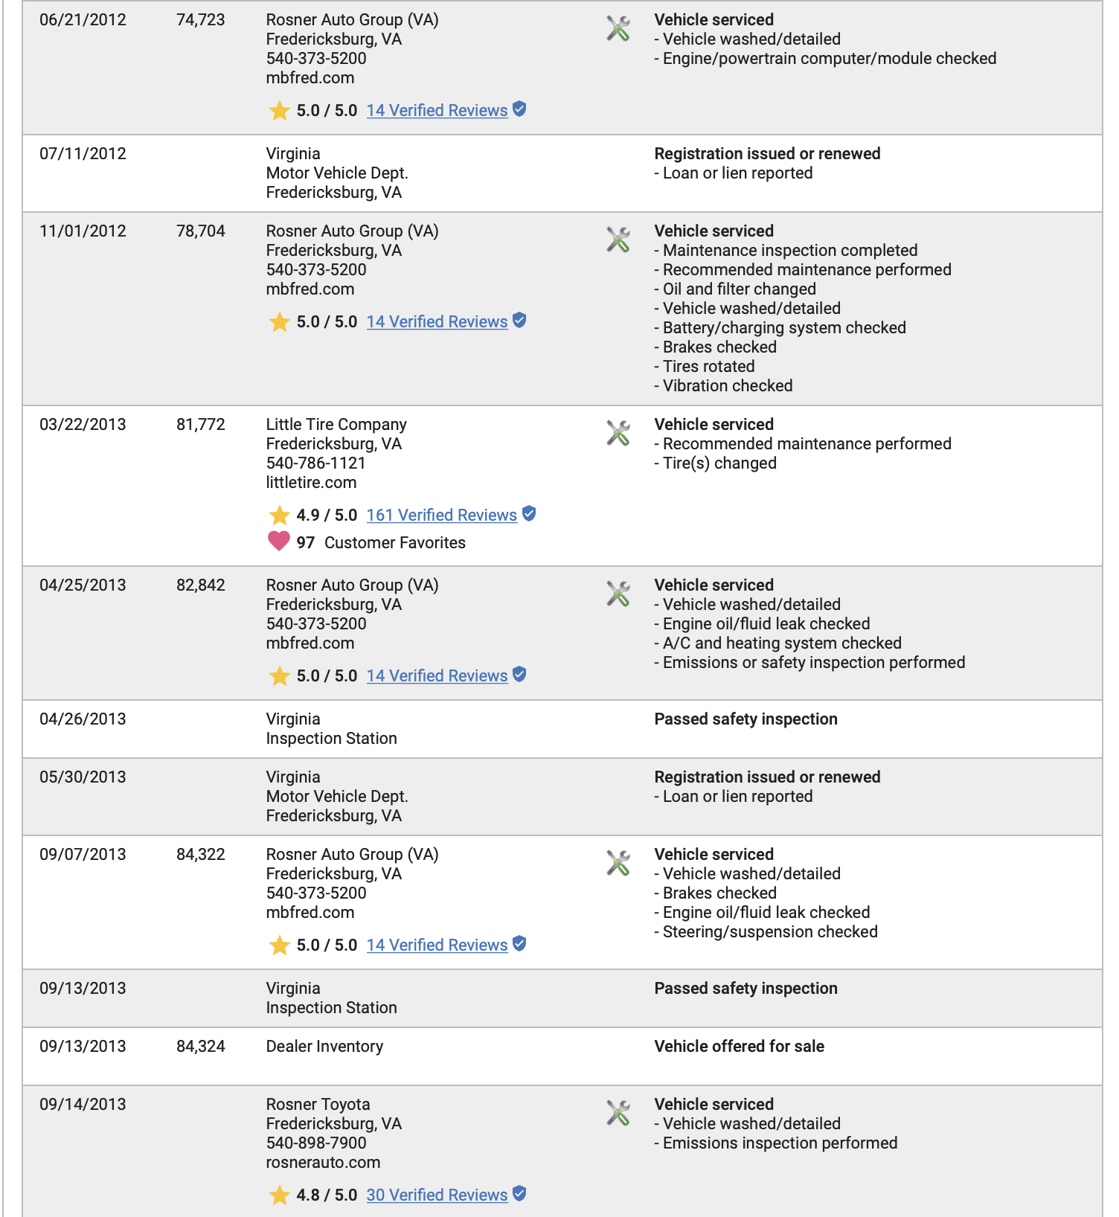Open 14 Verified Reviews for 11/01/2012 entry

click(x=437, y=321)
